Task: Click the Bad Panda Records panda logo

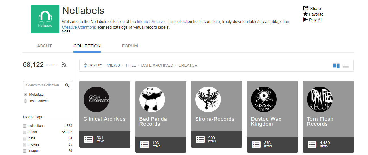Action: coord(152,99)
